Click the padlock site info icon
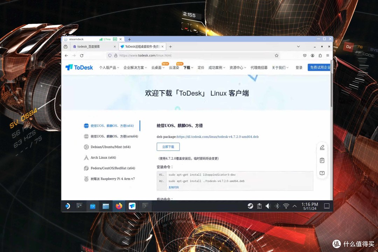 116,55
